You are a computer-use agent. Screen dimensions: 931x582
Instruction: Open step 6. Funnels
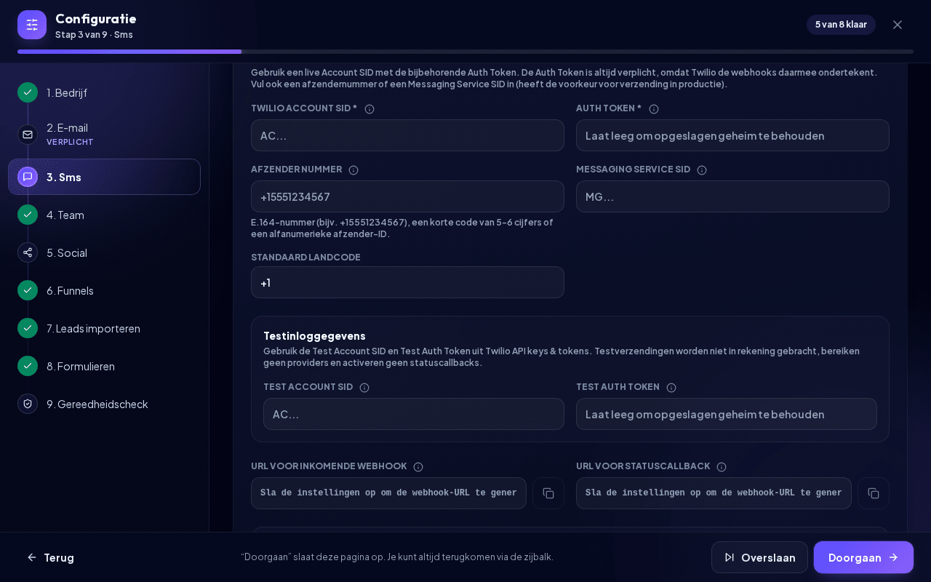click(x=104, y=290)
